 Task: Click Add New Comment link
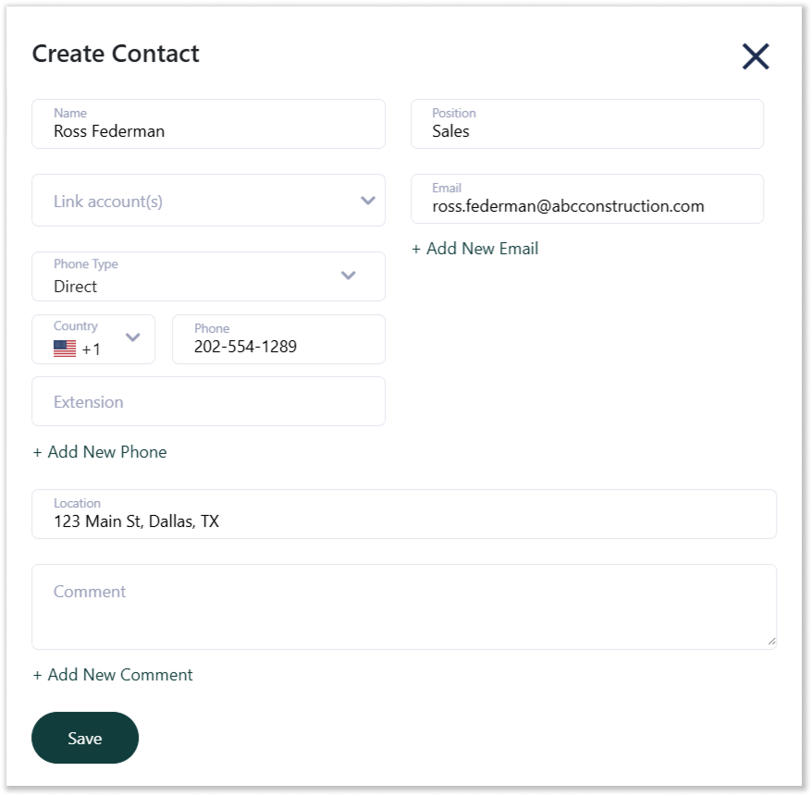tap(113, 675)
